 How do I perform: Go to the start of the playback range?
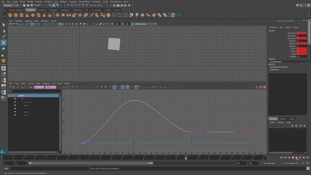(281, 157)
